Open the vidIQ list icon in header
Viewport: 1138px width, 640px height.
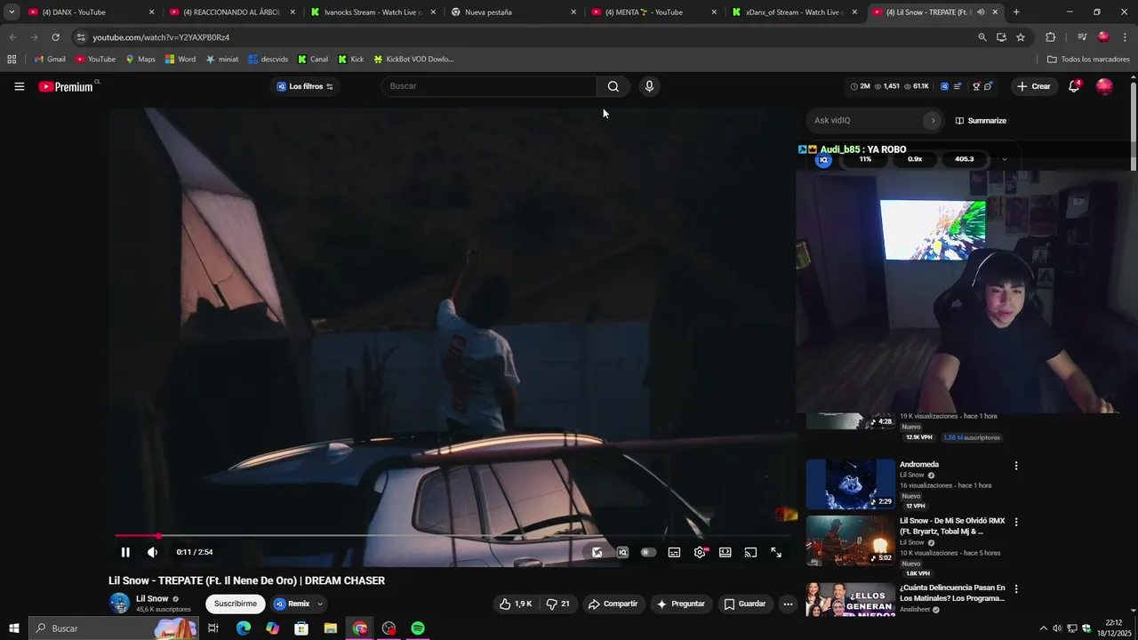point(958,86)
